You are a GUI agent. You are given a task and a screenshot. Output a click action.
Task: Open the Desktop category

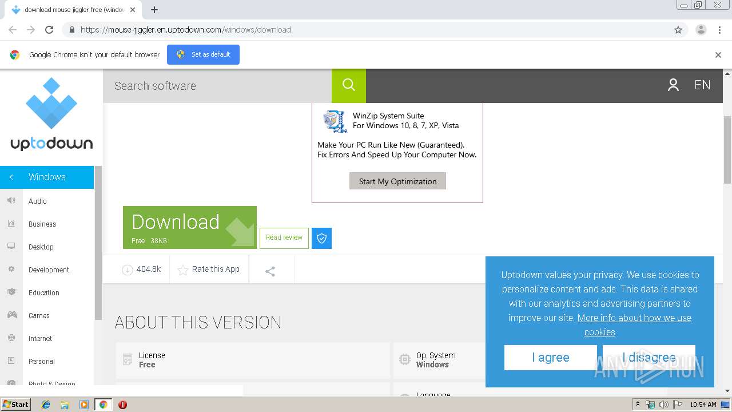41,247
